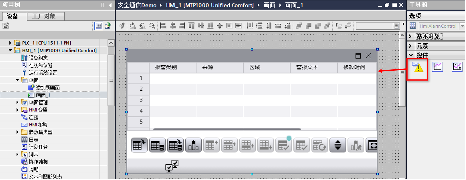Click logged alarms list button
The image size is (466, 180).
[x=158, y=145]
